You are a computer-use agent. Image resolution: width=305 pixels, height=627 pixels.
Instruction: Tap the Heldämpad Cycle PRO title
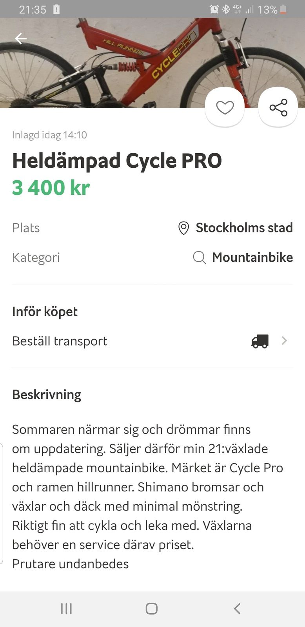117,161
